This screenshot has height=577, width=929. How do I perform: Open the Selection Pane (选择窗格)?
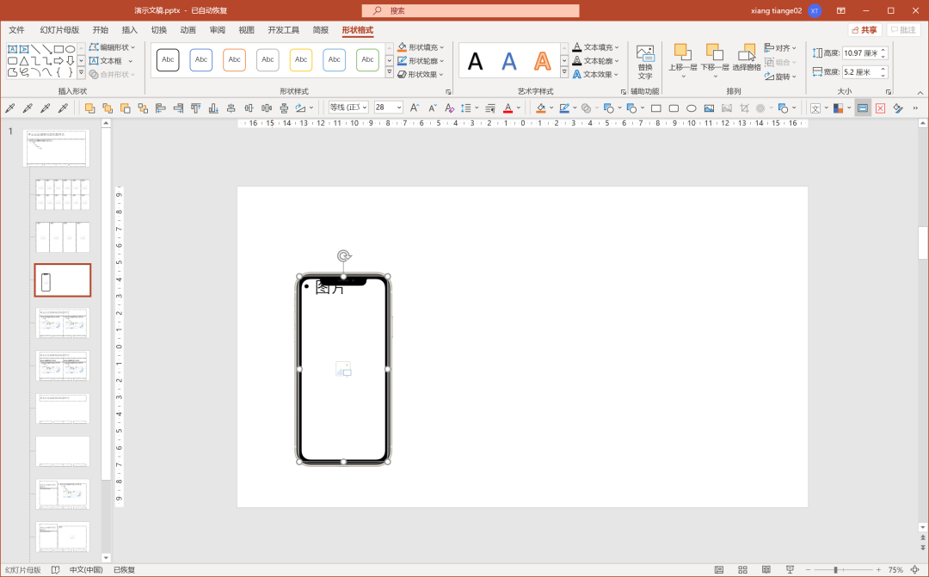747,55
